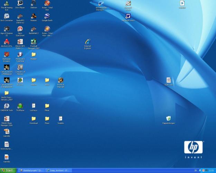Click the SV language indicator in taskbar
This screenshot has height=173, width=216.
click(196, 170)
